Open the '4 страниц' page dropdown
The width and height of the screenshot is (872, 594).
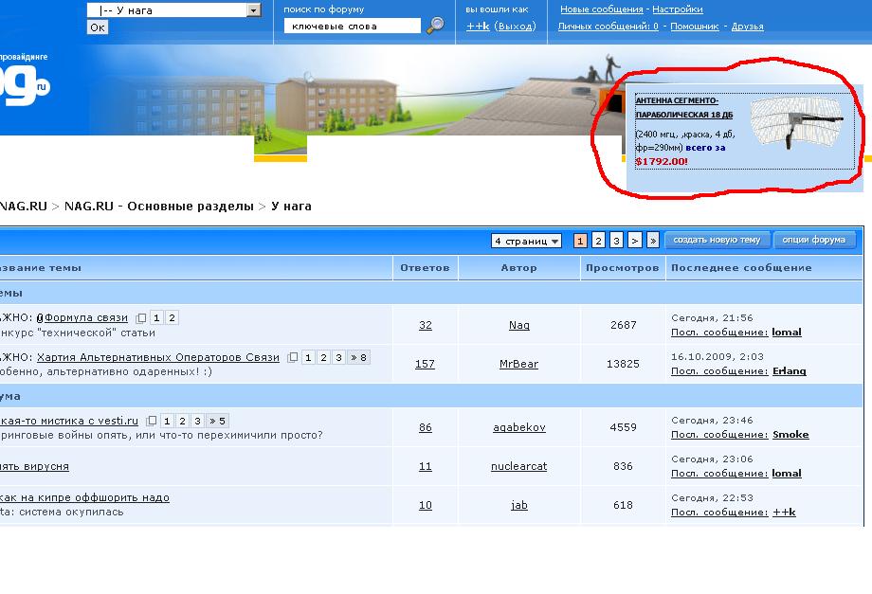click(526, 241)
